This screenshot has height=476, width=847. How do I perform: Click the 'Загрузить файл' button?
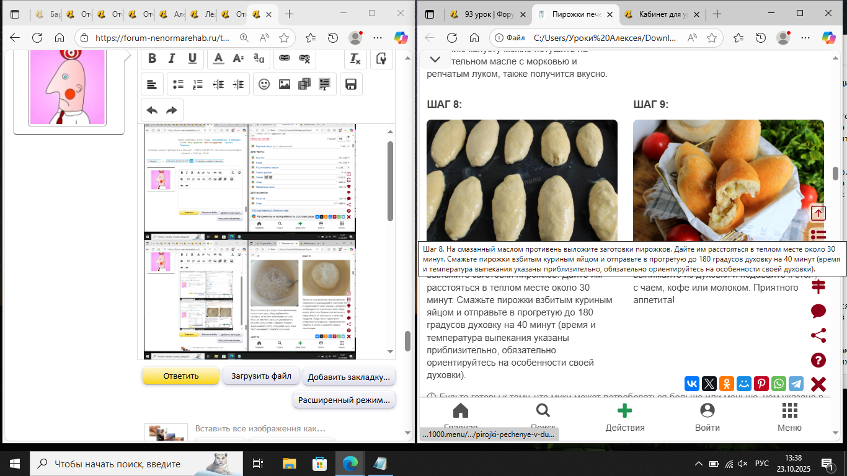point(261,376)
